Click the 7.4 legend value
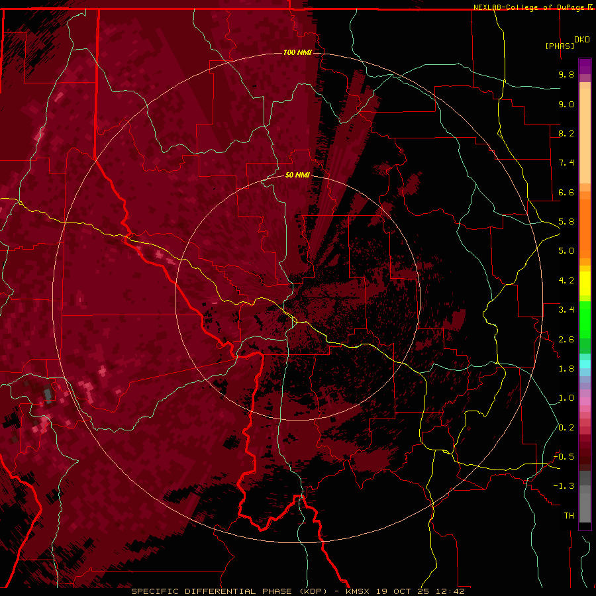596x596 pixels. [566, 163]
